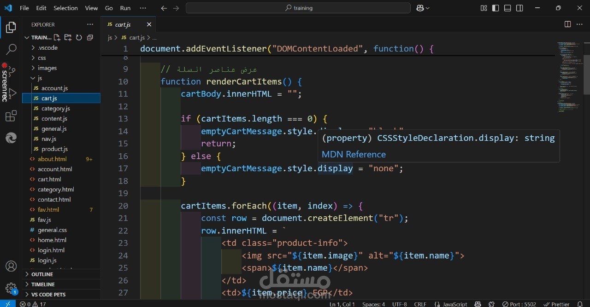Open the Manage gear icon
Image resolution: width=590 pixels, height=307 pixels.
(11, 288)
